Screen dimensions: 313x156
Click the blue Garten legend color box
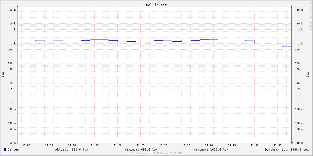click(5, 149)
